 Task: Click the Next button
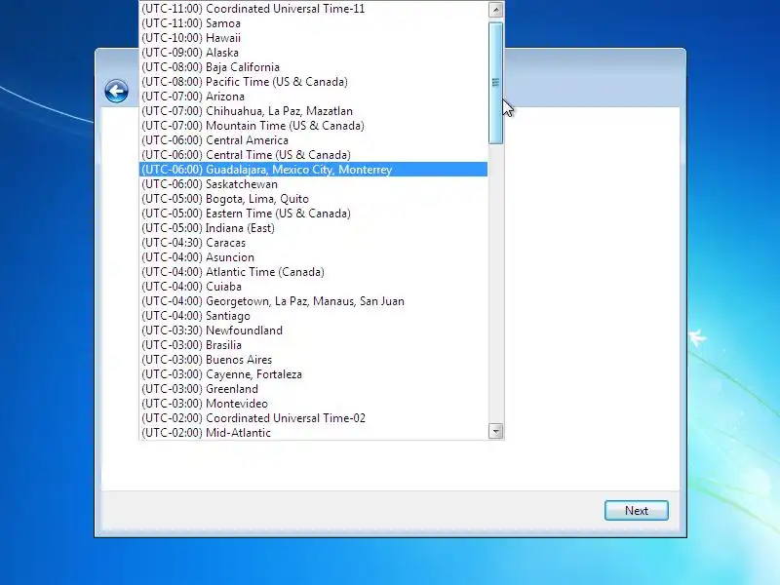[637, 510]
